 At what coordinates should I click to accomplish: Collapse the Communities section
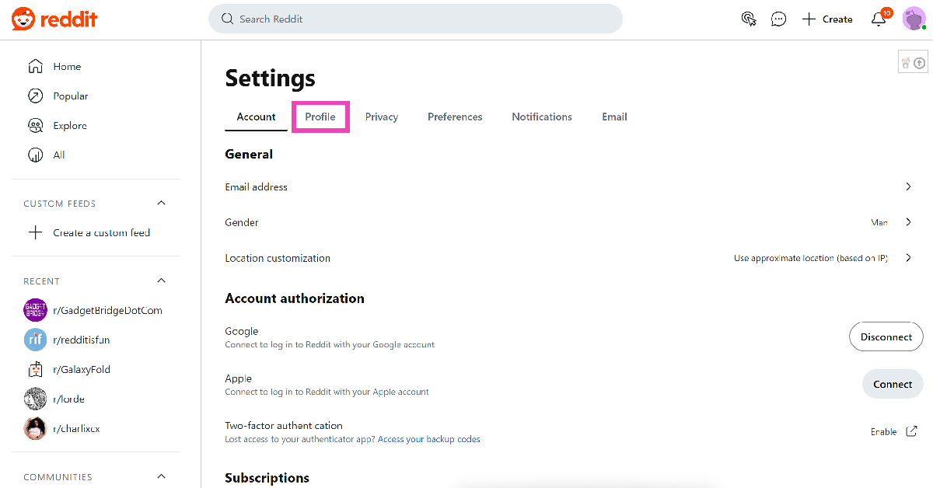[162, 476]
